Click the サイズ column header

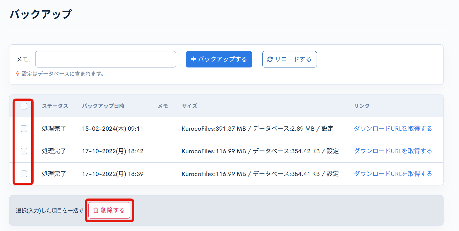click(189, 106)
